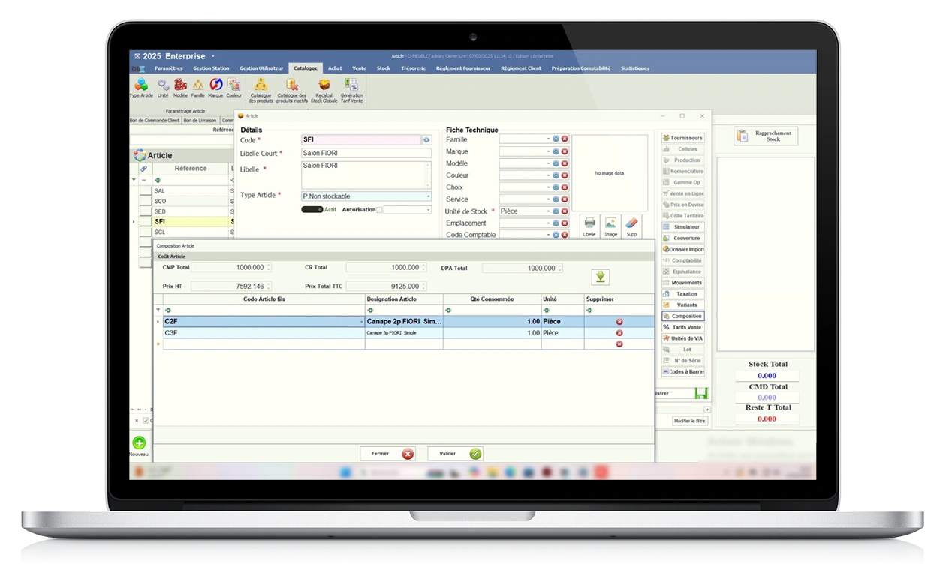Select the SCO row selector in Article list
Screen dimensions: 946x567
(146, 202)
